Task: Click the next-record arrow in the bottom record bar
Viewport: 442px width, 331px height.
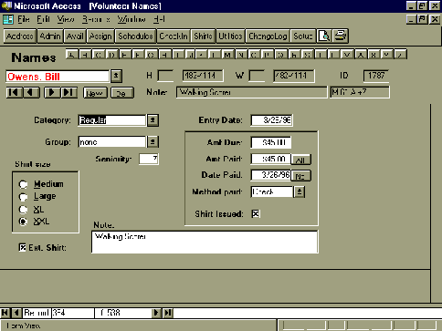Action: pyautogui.click(x=156, y=313)
